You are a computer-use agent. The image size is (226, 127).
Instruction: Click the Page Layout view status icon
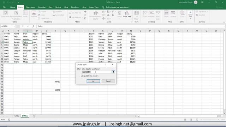click(x=191, y=120)
